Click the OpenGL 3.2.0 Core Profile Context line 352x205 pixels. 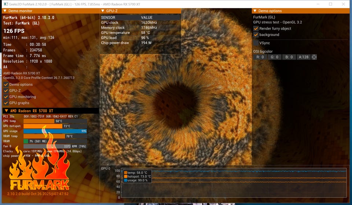coord(38,78)
